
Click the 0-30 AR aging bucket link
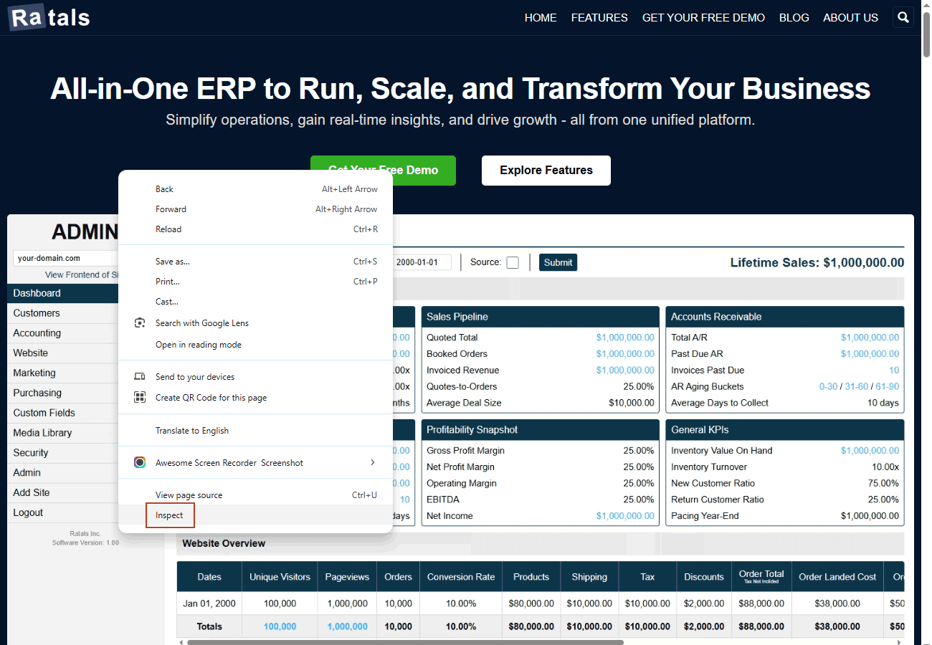click(x=828, y=387)
